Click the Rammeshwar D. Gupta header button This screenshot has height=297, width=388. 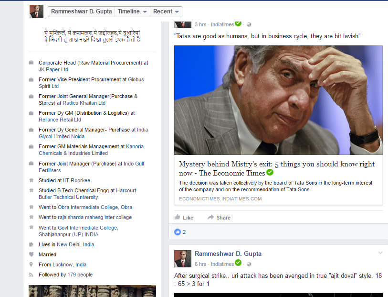pyautogui.click(x=82, y=11)
